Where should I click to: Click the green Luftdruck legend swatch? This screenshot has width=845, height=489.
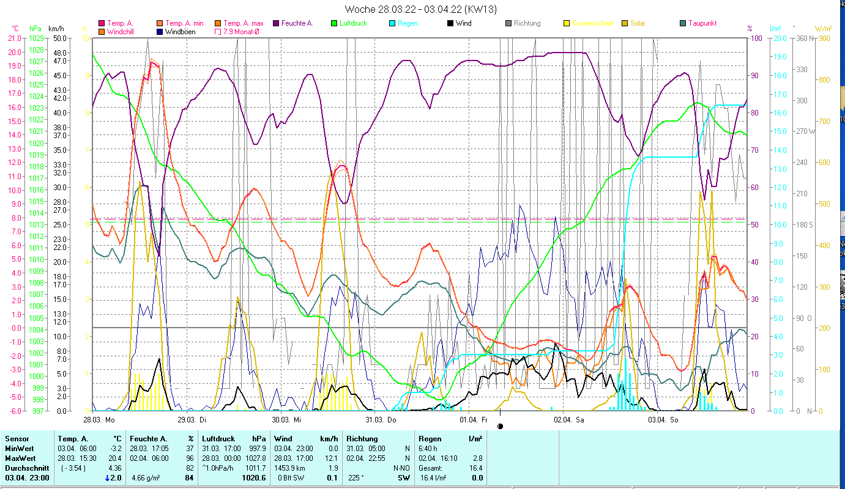click(333, 23)
